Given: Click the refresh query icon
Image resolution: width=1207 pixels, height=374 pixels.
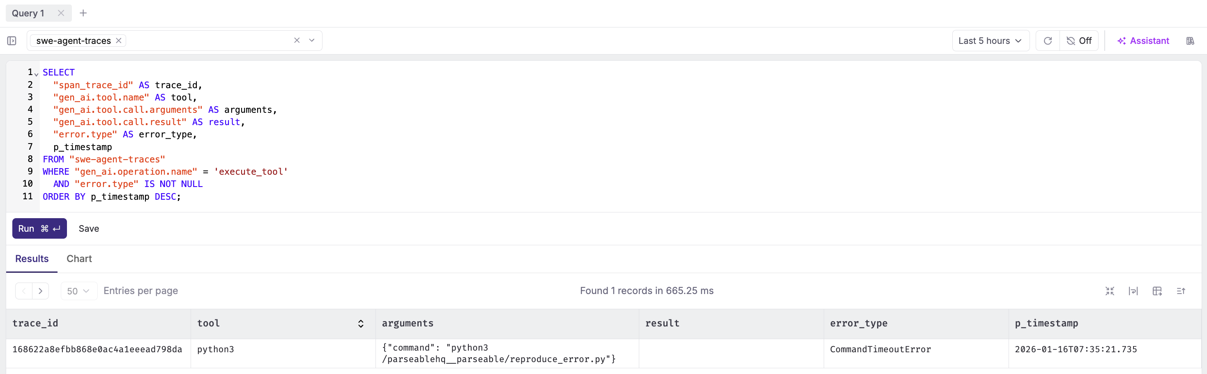Looking at the screenshot, I should pyautogui.click(x=1048, y=41).
